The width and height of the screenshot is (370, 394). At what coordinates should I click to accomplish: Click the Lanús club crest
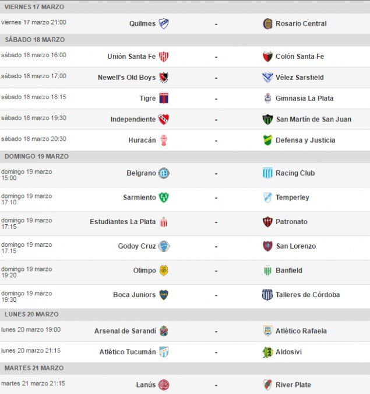pyautogui.click(x=164, y=385)
